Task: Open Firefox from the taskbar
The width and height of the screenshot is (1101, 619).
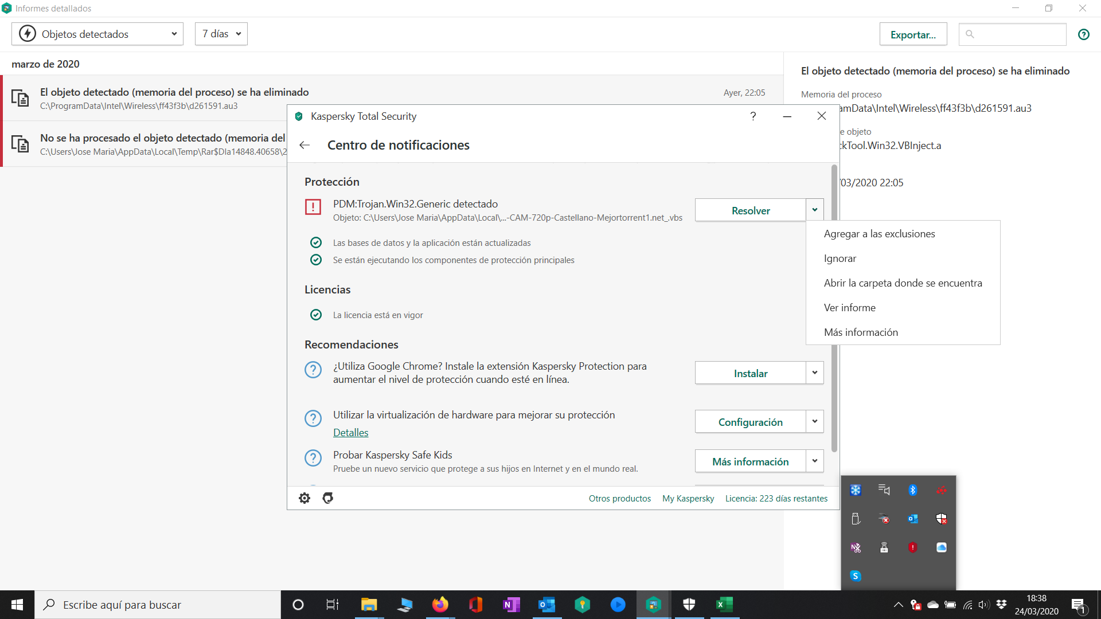Action: (440, 605)
